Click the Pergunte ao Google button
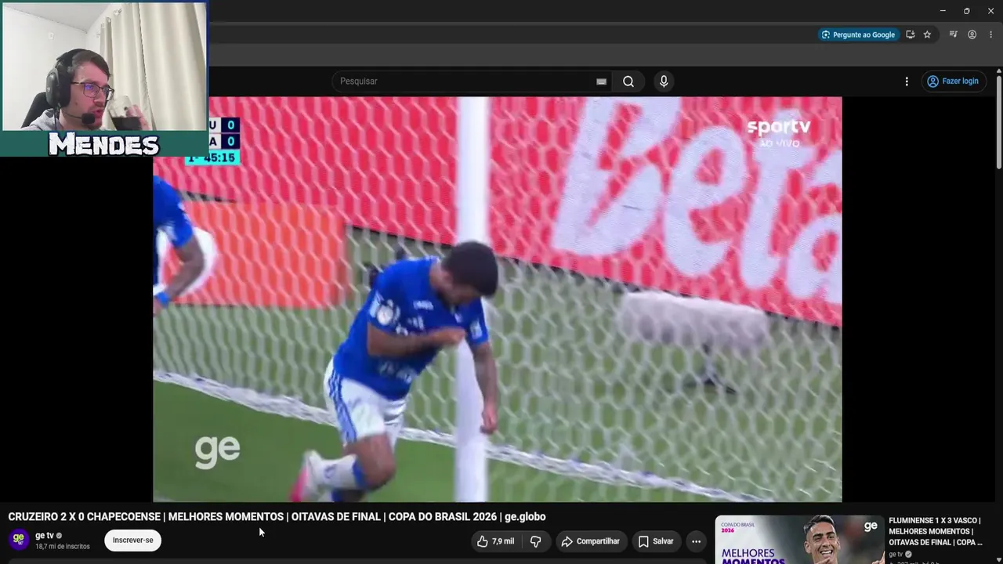The image size is (1003, 564). pos(858,34)
